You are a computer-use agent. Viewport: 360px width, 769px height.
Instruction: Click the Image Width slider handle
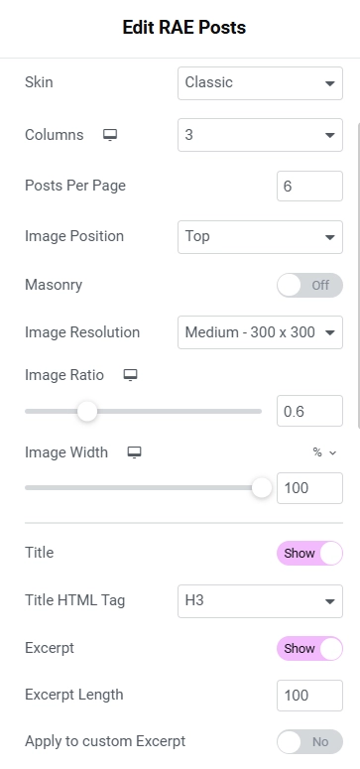(262, 488)
